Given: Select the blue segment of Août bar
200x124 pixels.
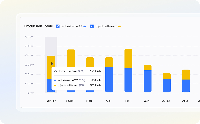Looking at the screenshot, I should tap(186, 86).
